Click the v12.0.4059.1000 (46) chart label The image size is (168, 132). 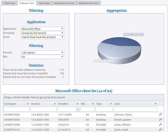tap(134, 34)
